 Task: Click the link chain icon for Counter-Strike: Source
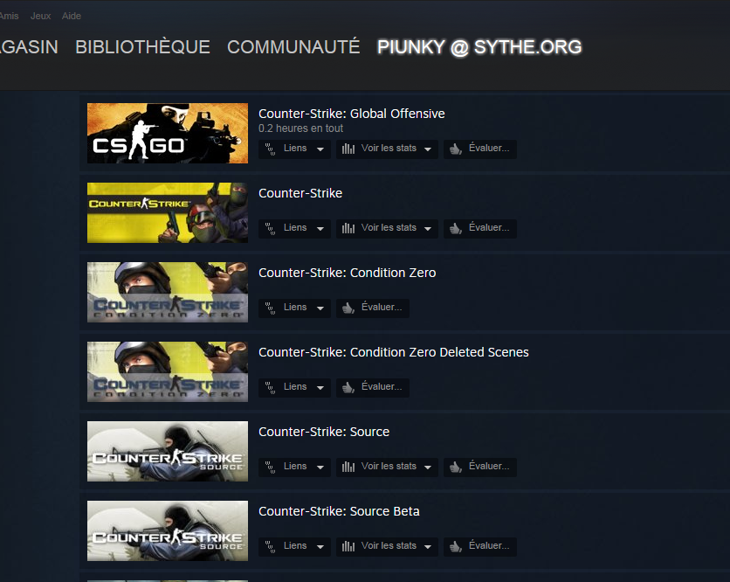point(270,468)
